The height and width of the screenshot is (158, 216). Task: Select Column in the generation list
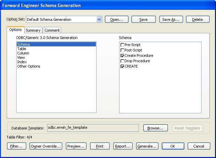tap(23, 53)
